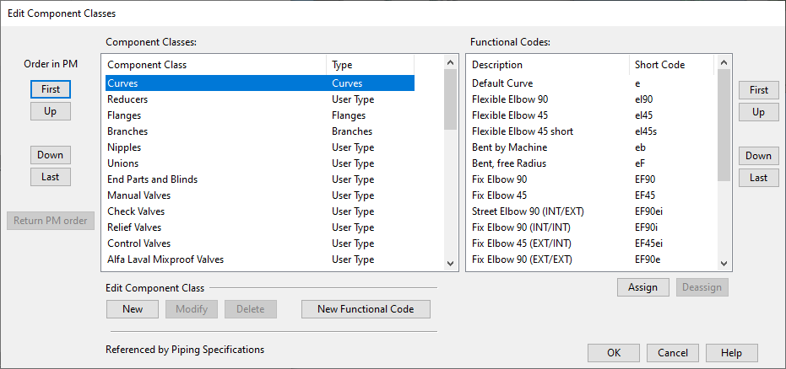
Task: Move component class to First position
Action: coord(51,89)
